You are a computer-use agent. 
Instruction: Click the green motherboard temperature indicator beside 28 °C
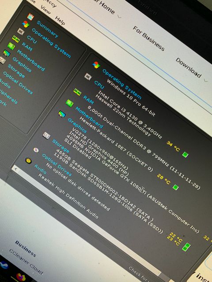click(x=175, y=187)
